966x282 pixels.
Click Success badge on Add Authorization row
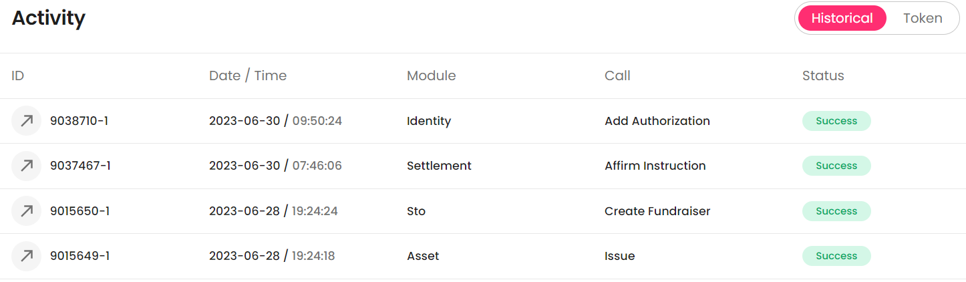(x=836, y=121)
